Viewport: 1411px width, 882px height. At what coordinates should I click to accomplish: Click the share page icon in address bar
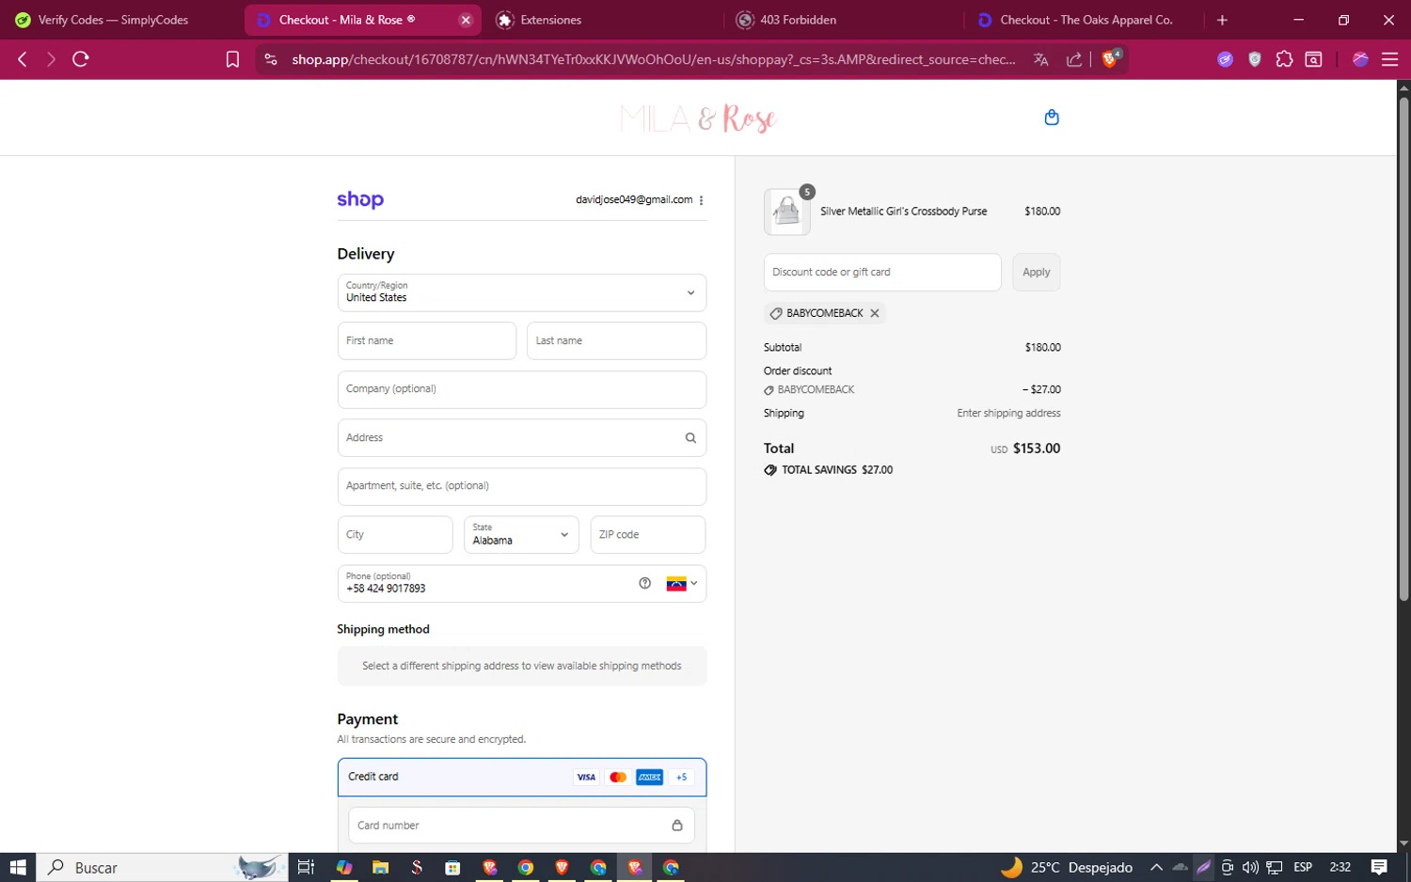point(1073,59)
